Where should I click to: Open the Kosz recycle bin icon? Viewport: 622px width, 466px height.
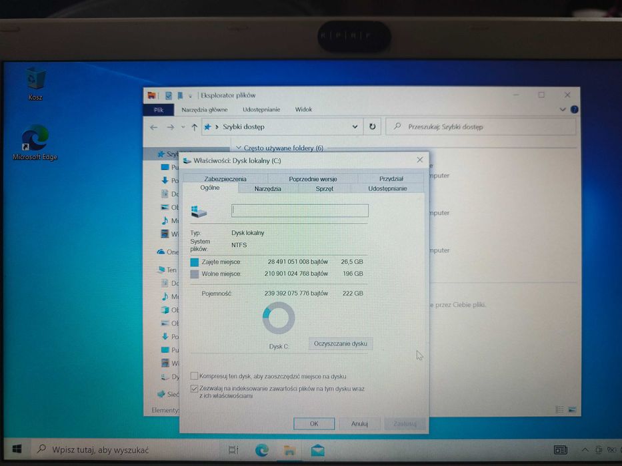35,83
